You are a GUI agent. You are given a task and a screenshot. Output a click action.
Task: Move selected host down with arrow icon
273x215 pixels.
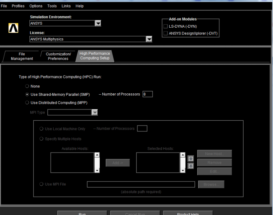point(191,166)
